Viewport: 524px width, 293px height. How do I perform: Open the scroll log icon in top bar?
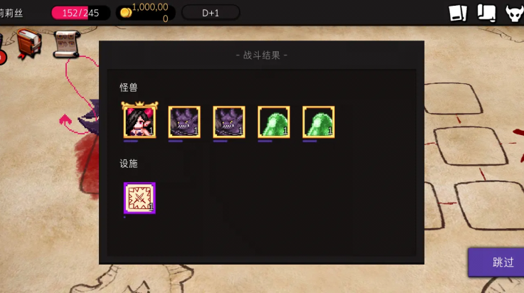(486, 13)
